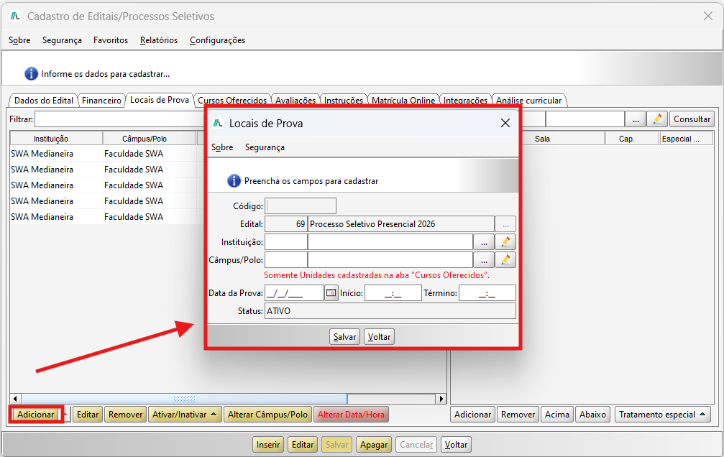Open the Favoritos menu

pyautogui.click(x=111, y=40)
